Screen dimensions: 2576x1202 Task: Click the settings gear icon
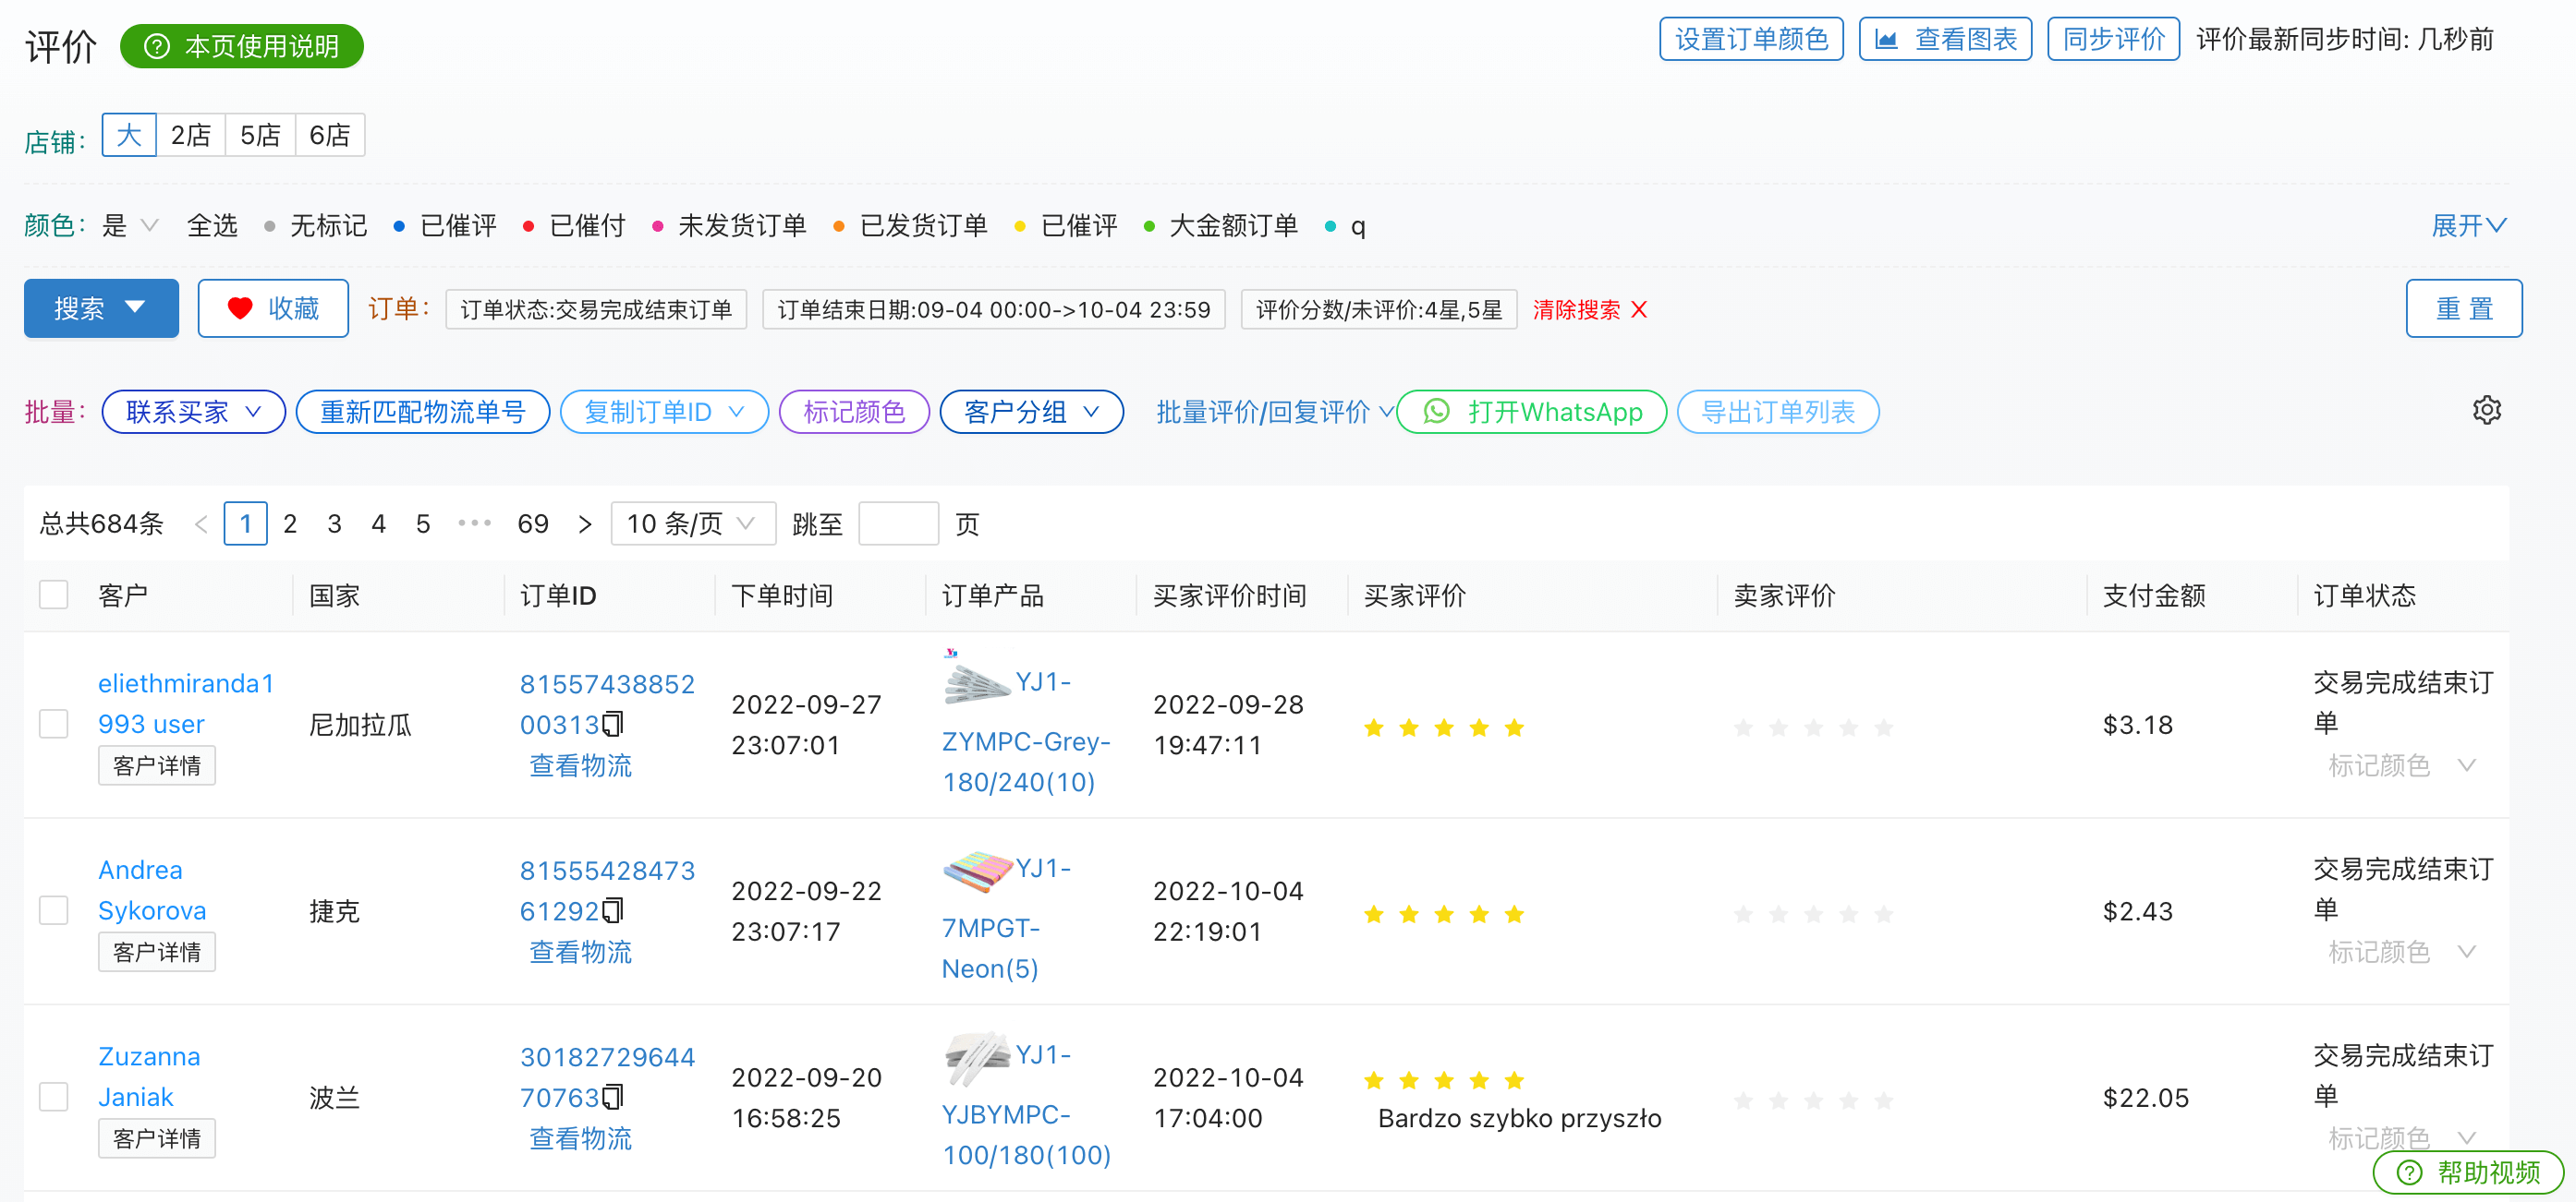(x=2486, y=410)
